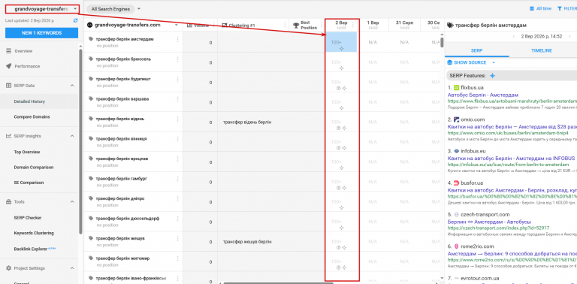Open Keywords Clustering tool
Screen dimensions: 577x284
tap(34, 233)
